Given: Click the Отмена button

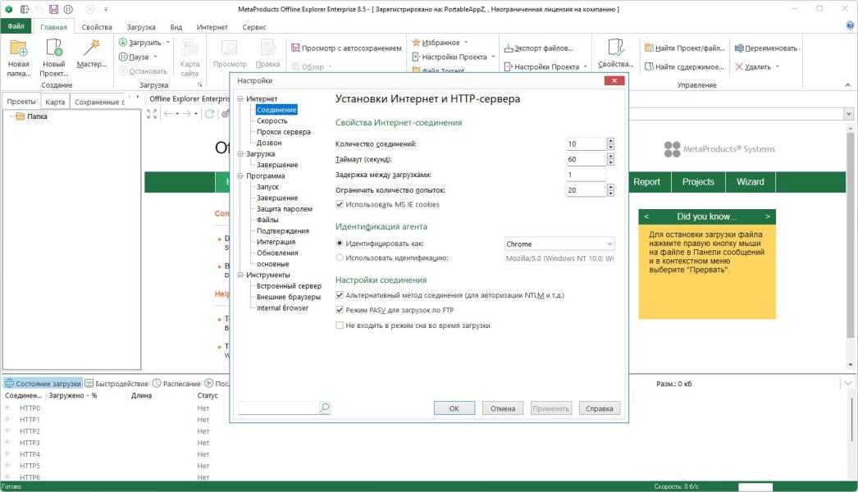Looking at the screenshot, I should [503, 408].
